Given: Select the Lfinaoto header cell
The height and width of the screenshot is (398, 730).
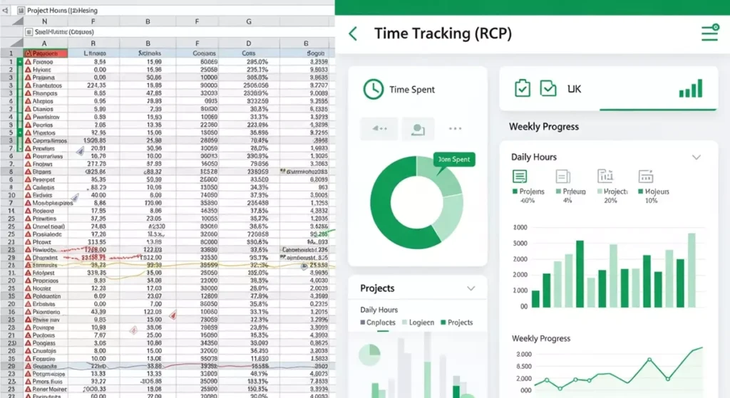Looking at the screenshot, I should click(95, 53).
